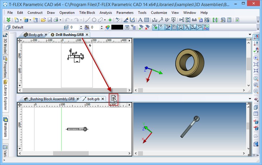Expand the undo history dropdown arrow
Viewport: 262px width, 165px height.
point(72,20)
